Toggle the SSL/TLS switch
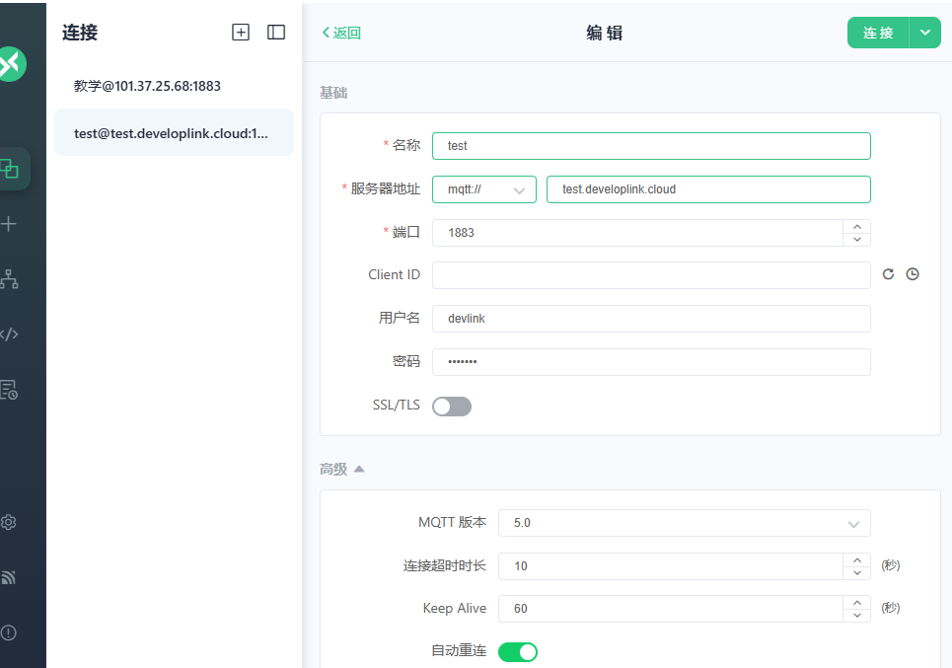Screen dimensions: 952x668 tap(452, 407)
